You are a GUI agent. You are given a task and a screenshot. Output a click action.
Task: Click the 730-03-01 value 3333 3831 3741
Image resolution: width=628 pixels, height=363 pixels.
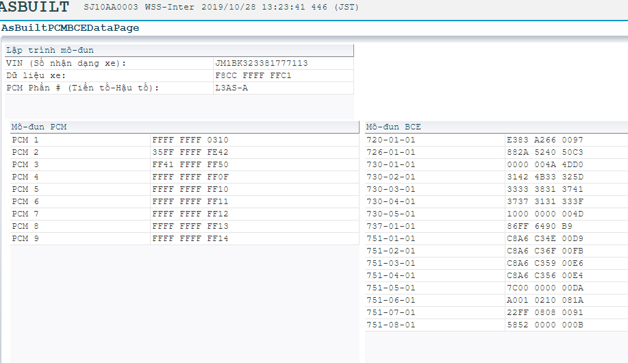click(x=544, y=189)
